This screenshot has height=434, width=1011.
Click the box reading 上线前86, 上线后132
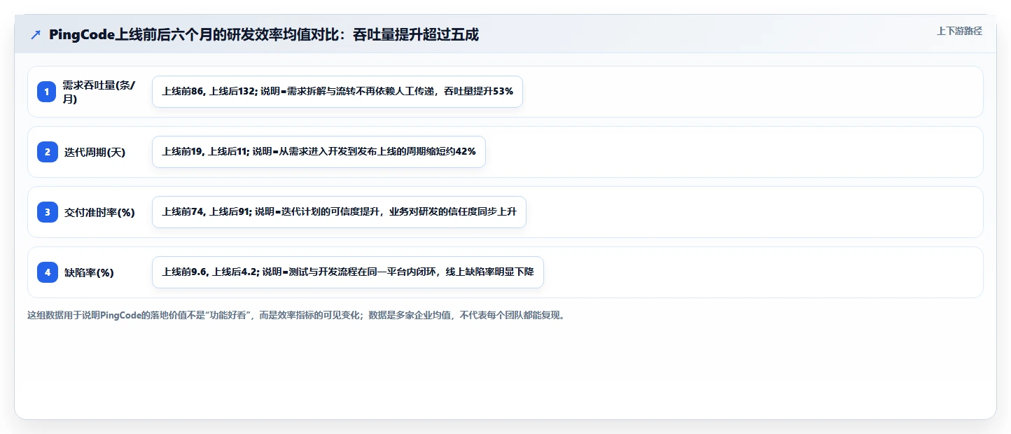(x=337, y=92)
